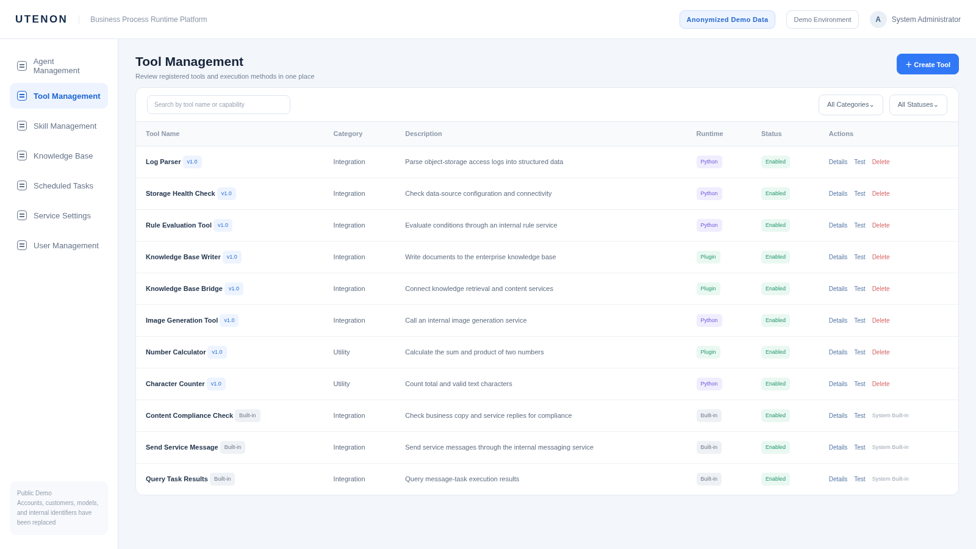Click the Scheduled Tasks sidebar icon
This screenshot has height=549, width=976.
[x=22, y=185]
